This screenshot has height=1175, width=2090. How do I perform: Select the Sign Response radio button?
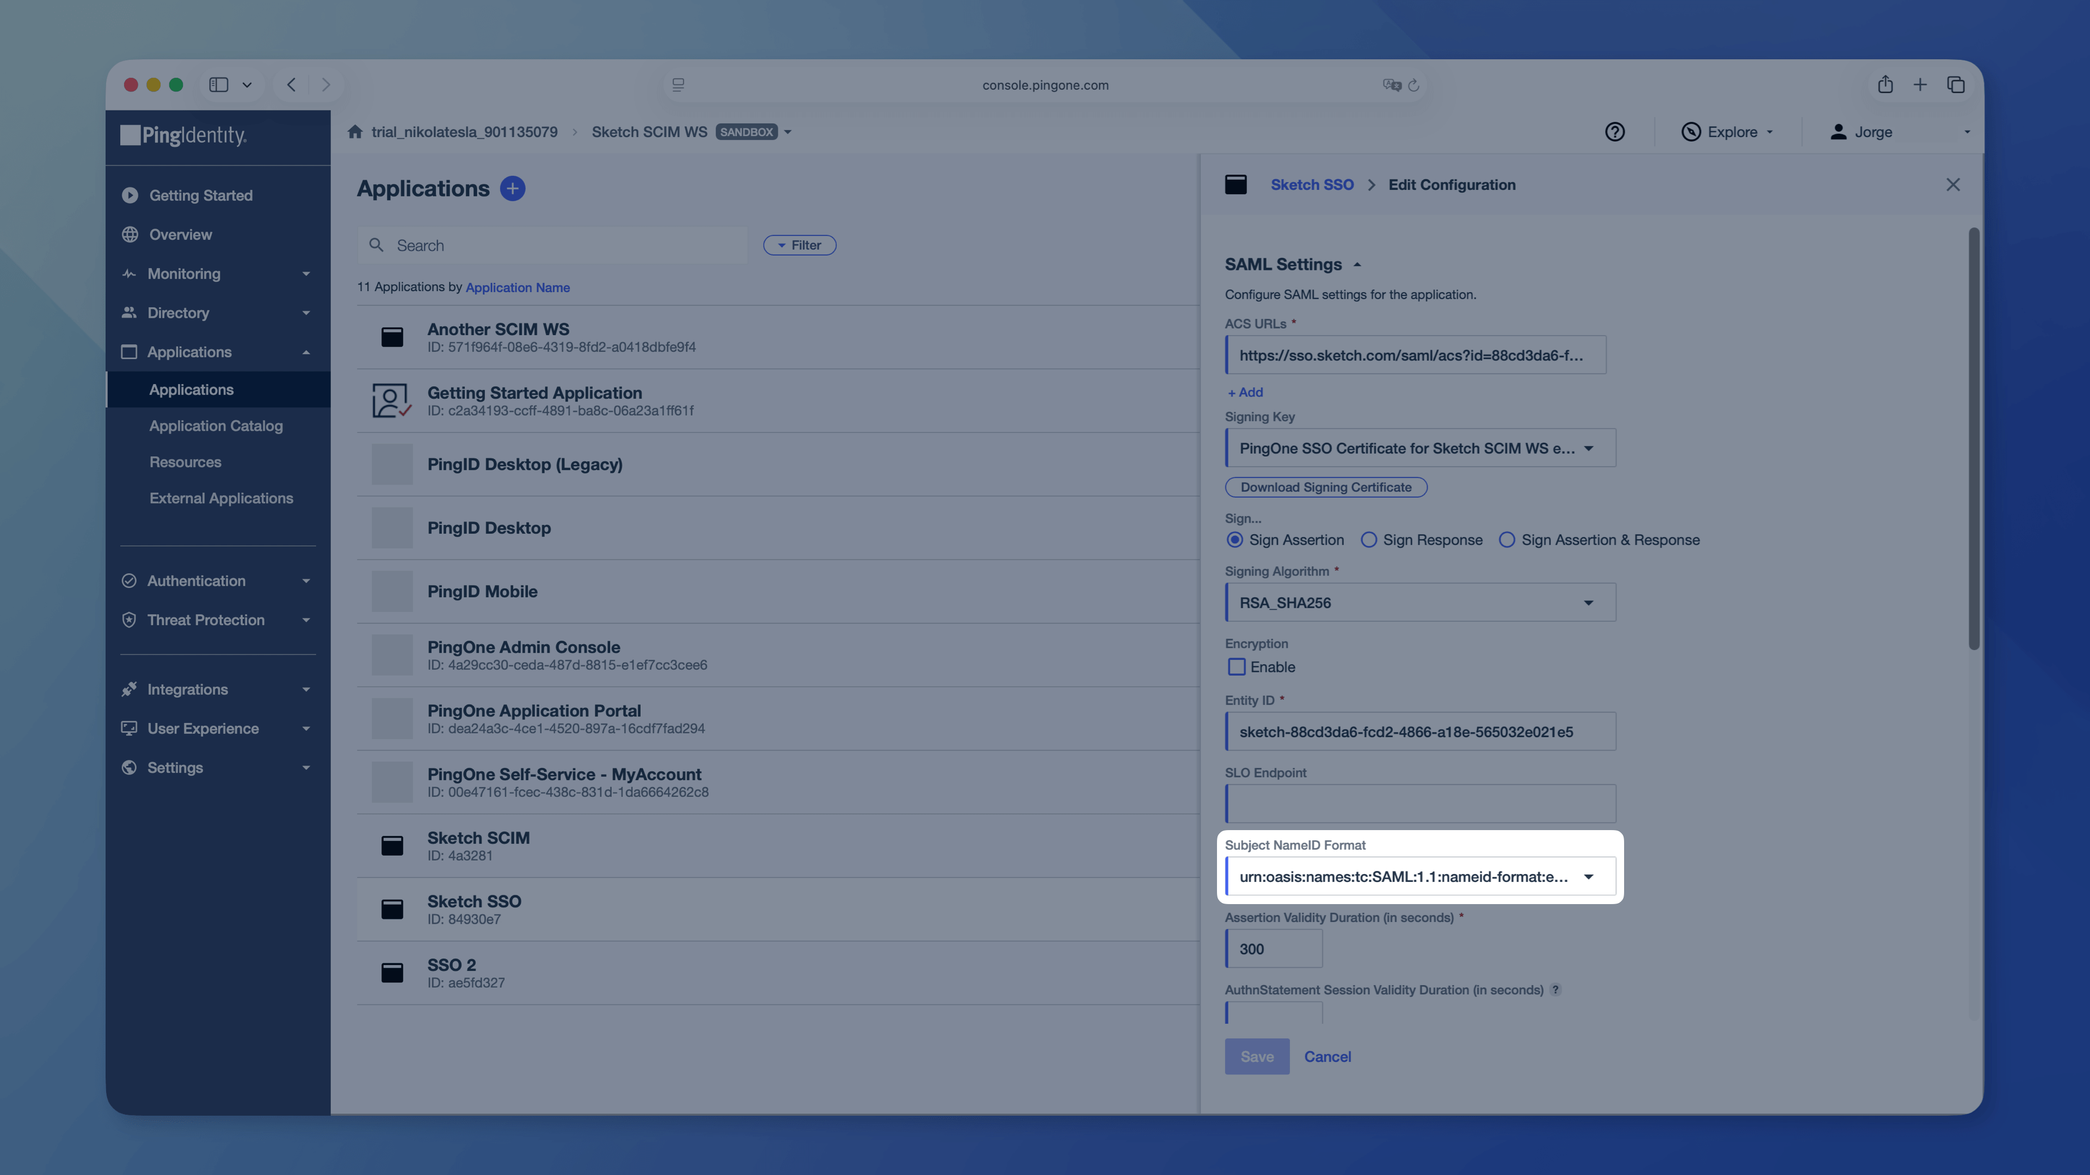[x=1369, y=539]
